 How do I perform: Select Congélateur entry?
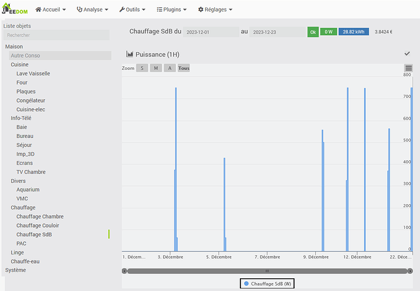[31, 100]
